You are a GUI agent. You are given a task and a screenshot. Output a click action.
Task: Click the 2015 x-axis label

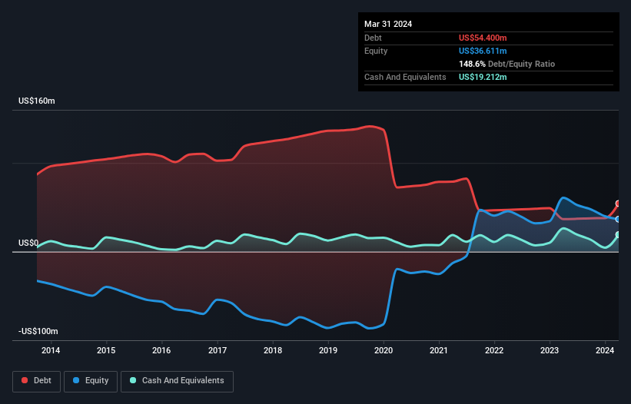tap(106, 350)
